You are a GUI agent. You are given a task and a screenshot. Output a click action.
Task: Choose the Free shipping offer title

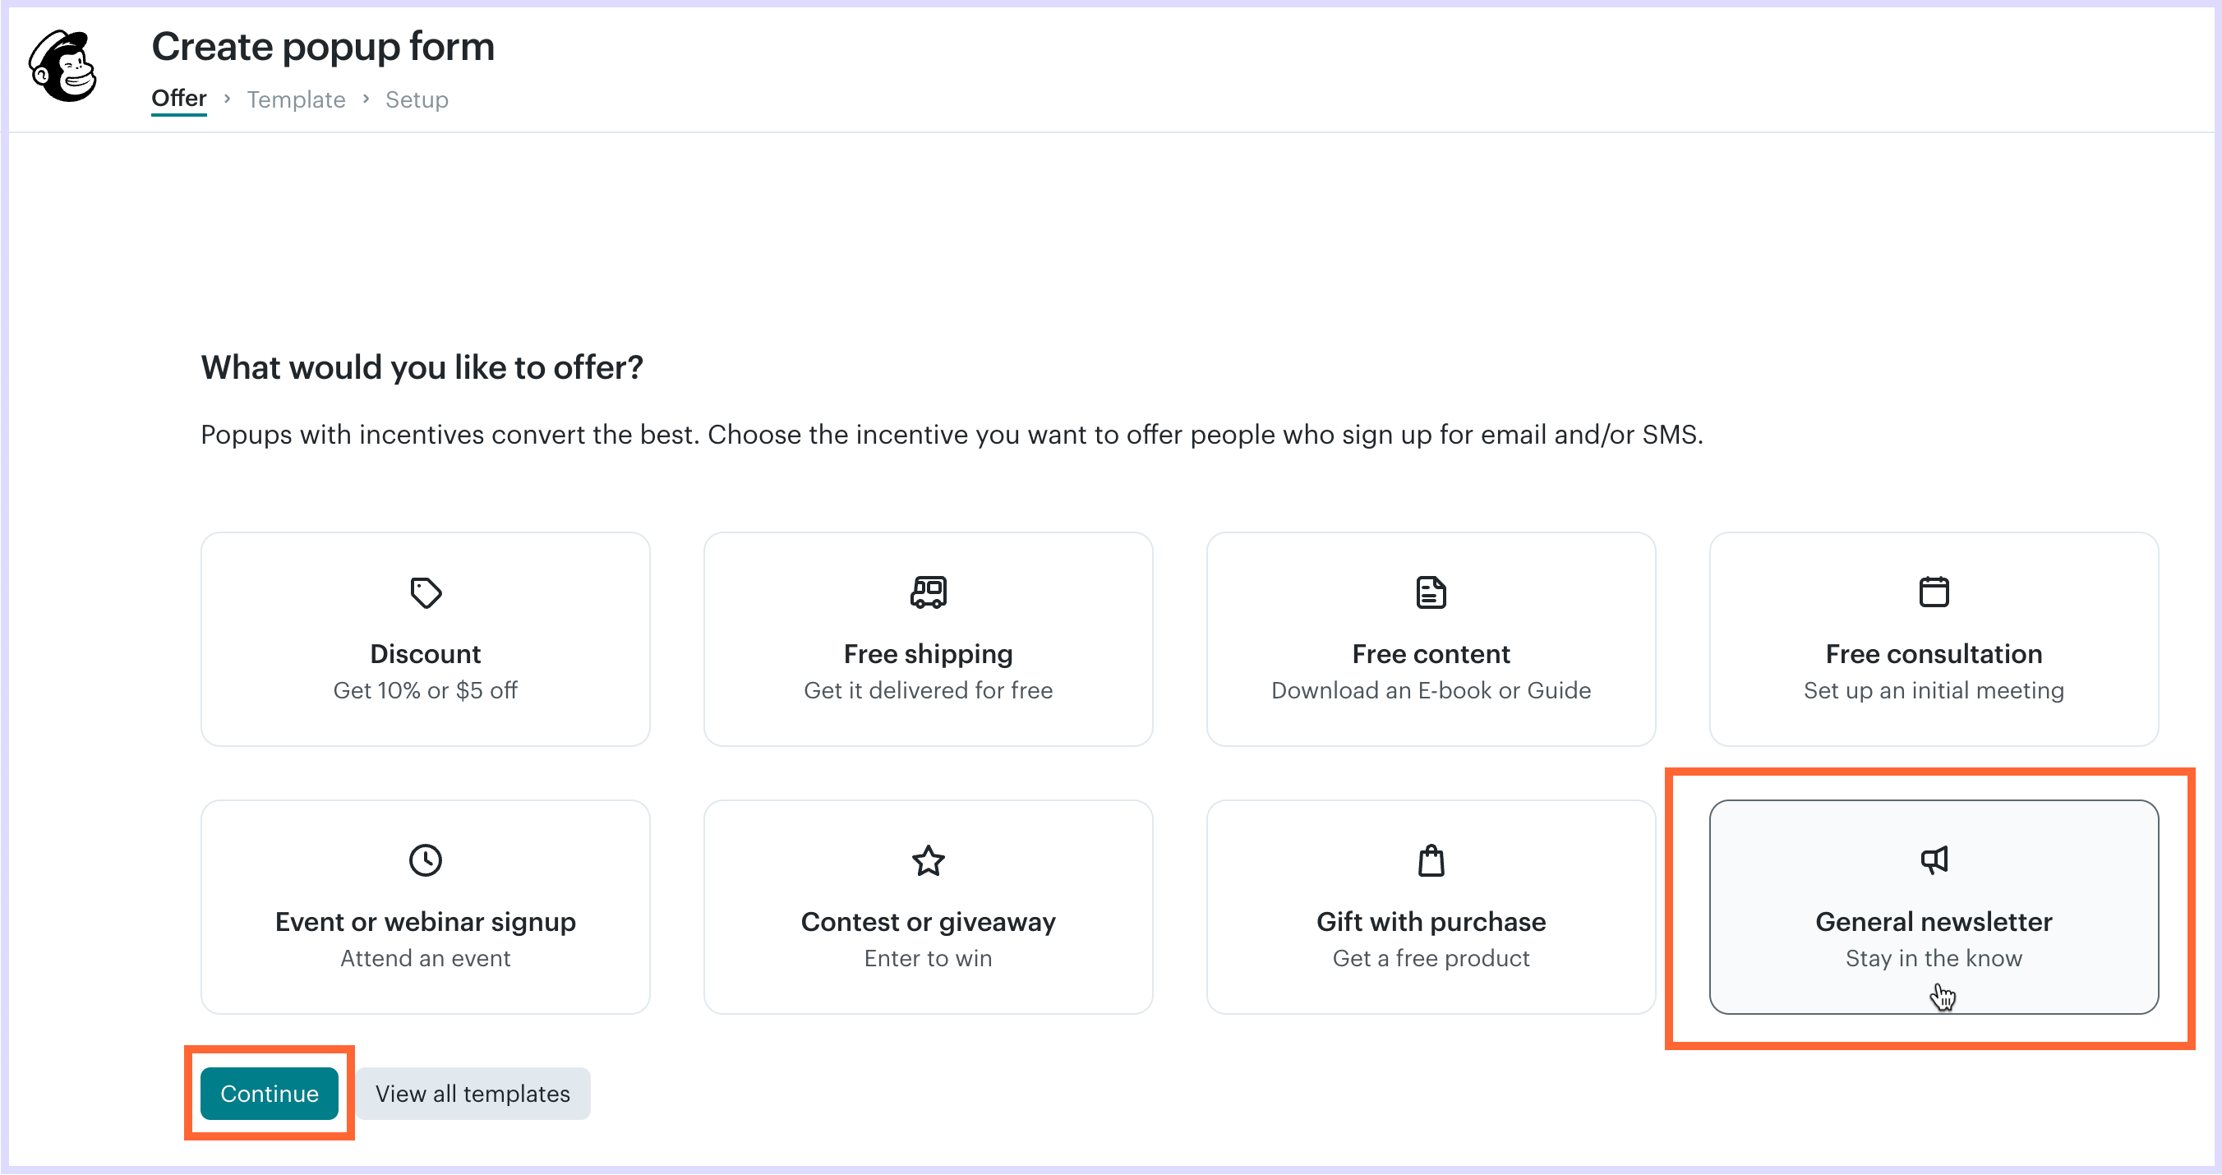coord(928,654)
